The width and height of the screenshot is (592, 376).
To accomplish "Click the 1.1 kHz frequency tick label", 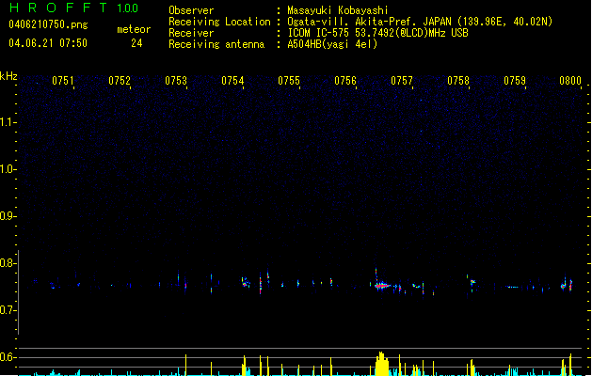I will [7, 122].
